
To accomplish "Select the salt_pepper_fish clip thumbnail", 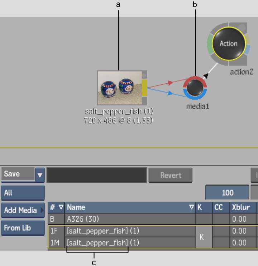I will pos(119,88).
